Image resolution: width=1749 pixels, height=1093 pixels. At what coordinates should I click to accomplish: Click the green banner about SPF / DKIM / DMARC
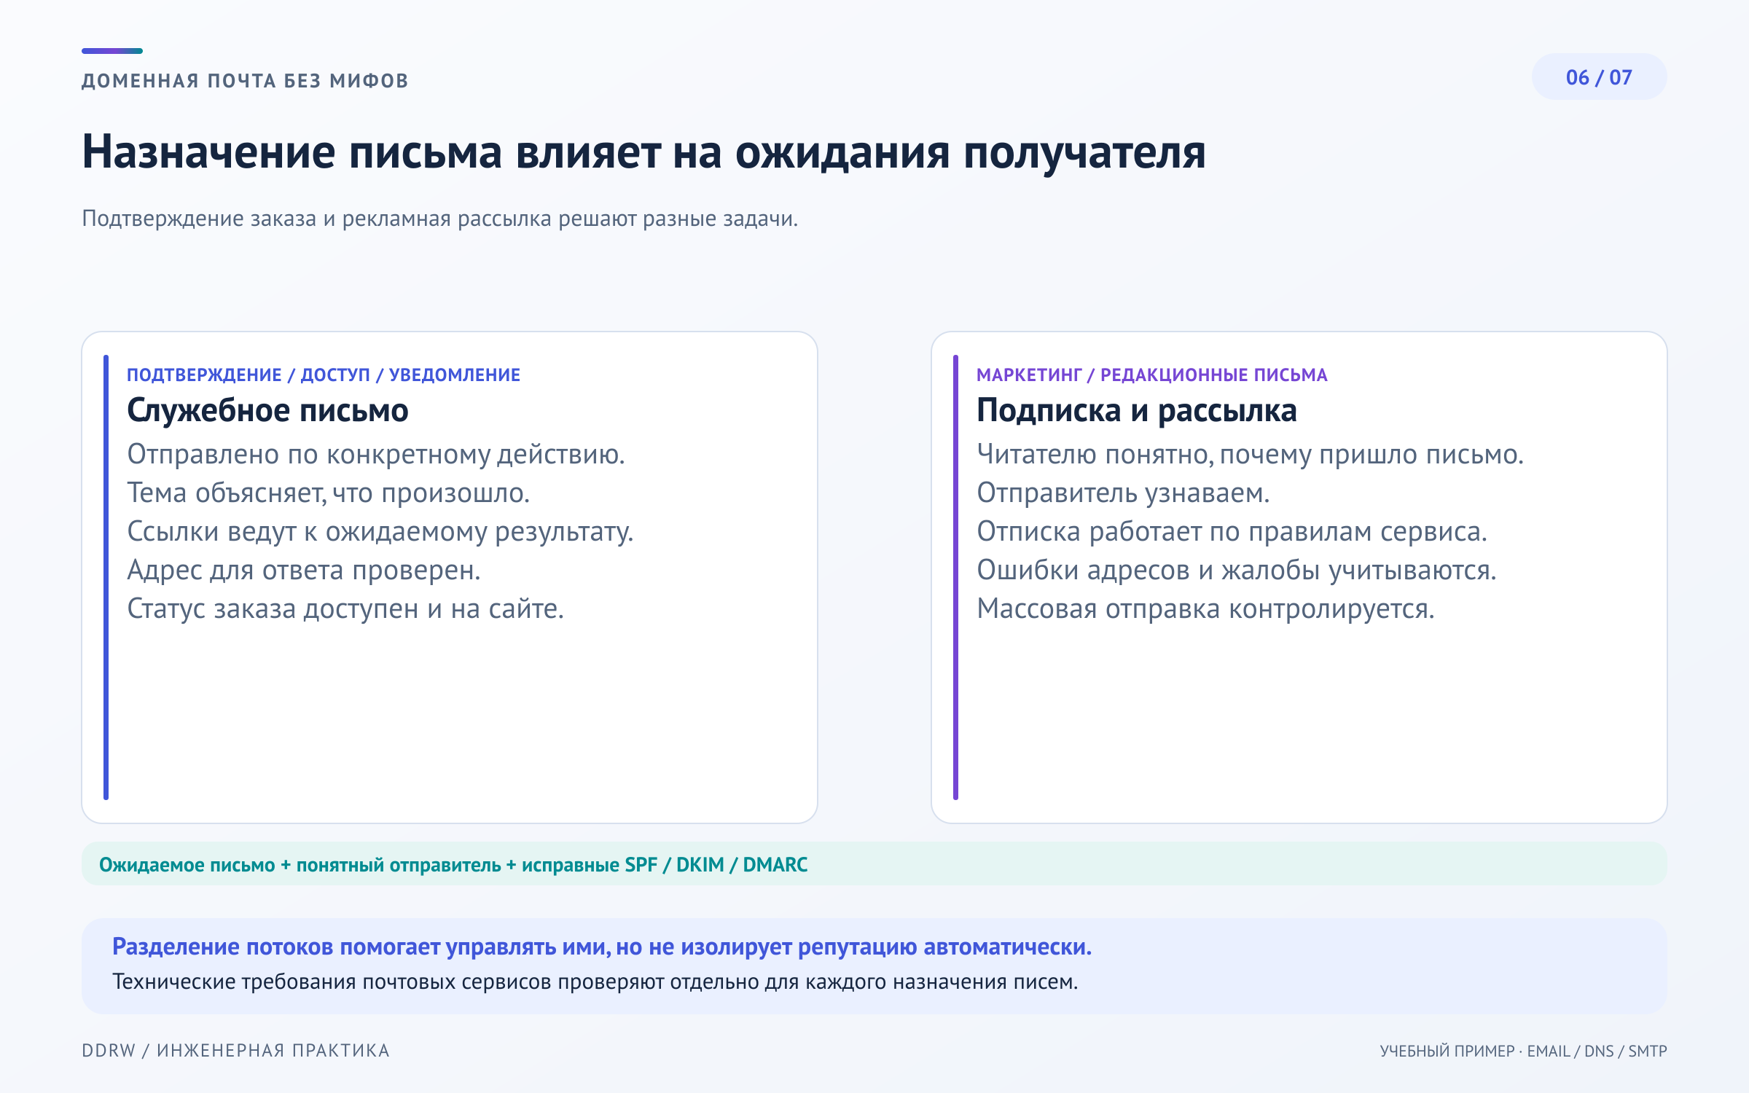click(874, 864)
